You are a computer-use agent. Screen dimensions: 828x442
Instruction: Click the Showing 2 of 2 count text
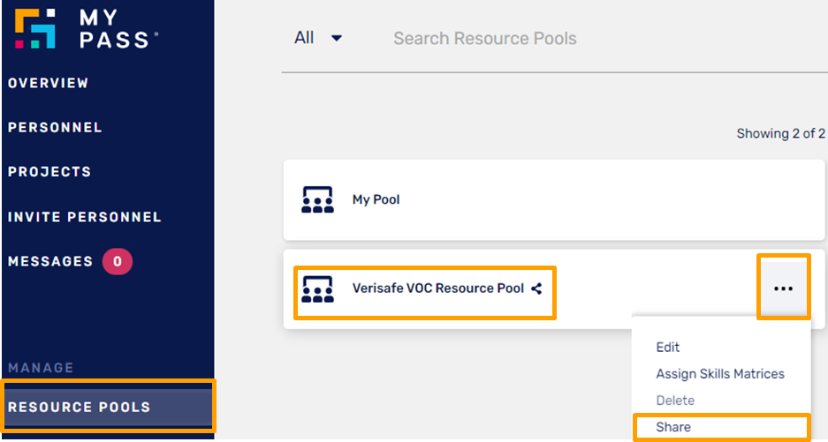coord(780,134)
